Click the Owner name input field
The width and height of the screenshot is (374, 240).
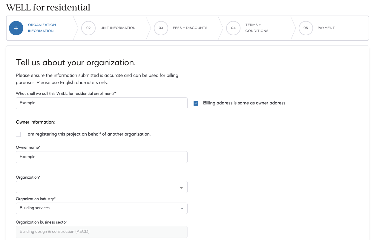click(x=102, y=157)
